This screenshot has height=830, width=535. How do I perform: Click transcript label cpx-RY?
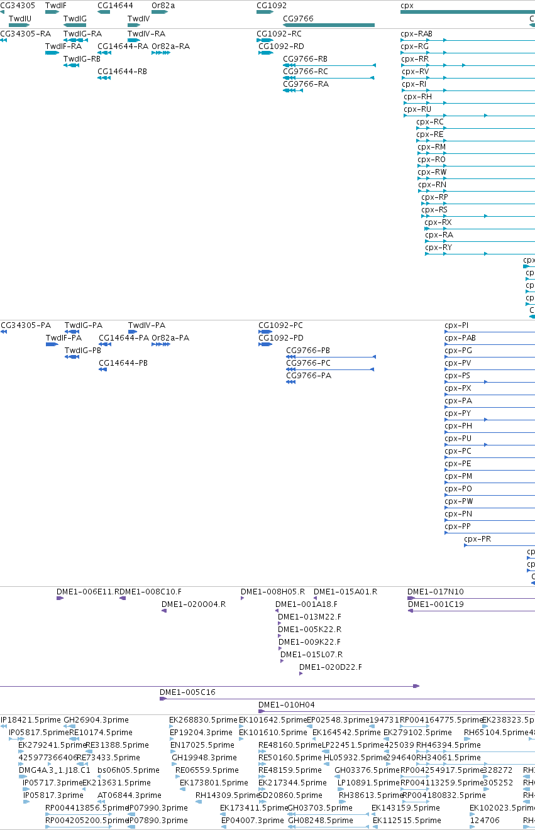click(x=439, y=248)
